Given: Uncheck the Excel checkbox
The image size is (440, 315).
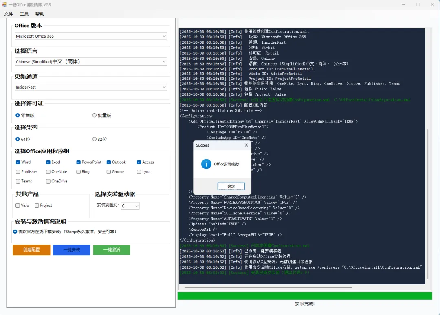Looking at the screenshot, I should click(x=48, y=162).
